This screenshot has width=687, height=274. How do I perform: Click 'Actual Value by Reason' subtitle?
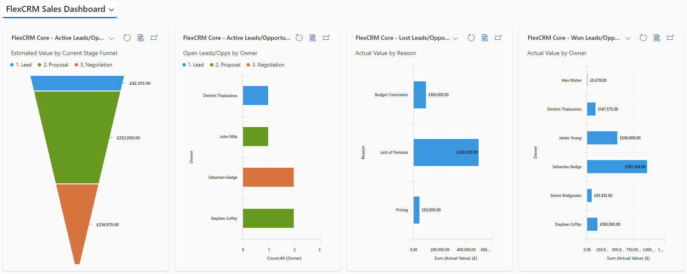pyautogui.click(x=385, y=53)
